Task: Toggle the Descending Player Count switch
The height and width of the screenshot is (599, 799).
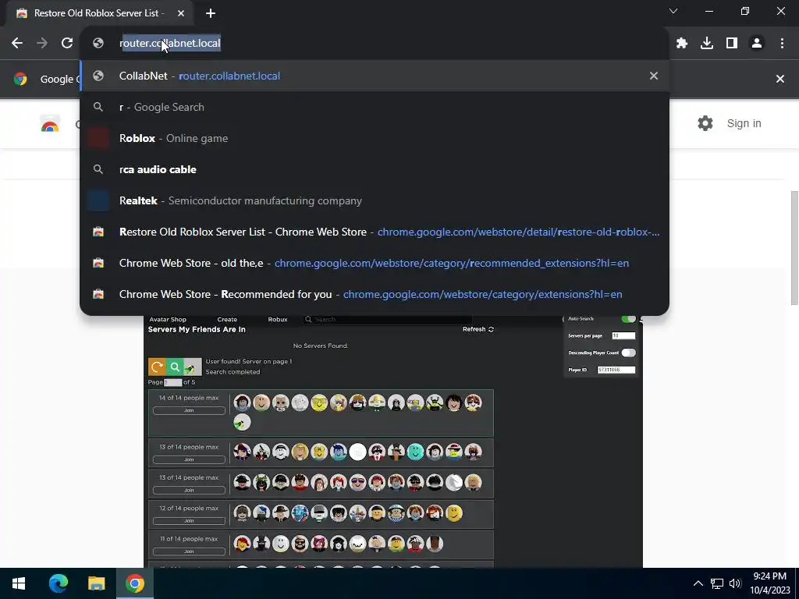Action: [x=628, y=353]
